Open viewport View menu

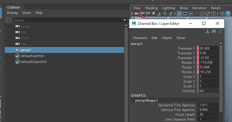coord(137,8)
